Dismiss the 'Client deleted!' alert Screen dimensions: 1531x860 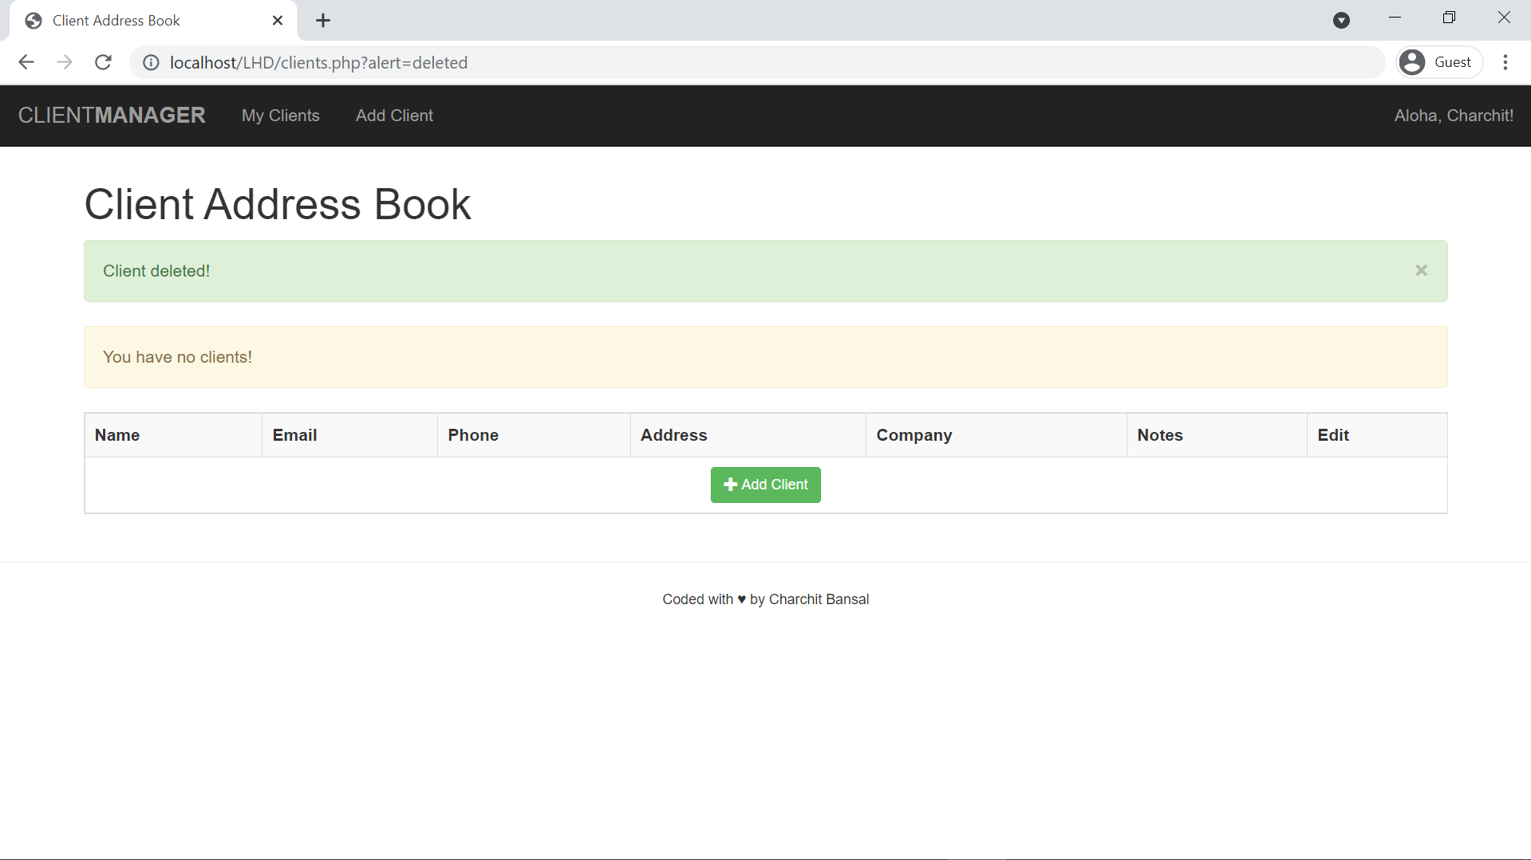(1421, 270)
